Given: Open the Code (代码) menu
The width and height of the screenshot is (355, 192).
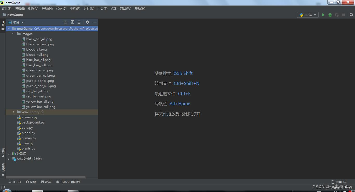Looking at the screenshot, I should [61, 9].
